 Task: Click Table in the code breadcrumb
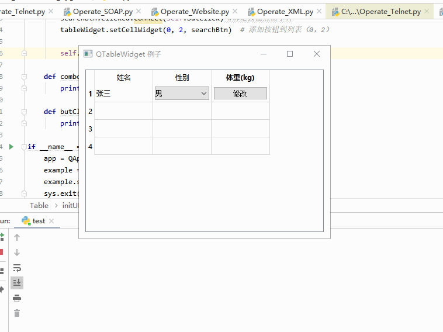click(39, 205)
